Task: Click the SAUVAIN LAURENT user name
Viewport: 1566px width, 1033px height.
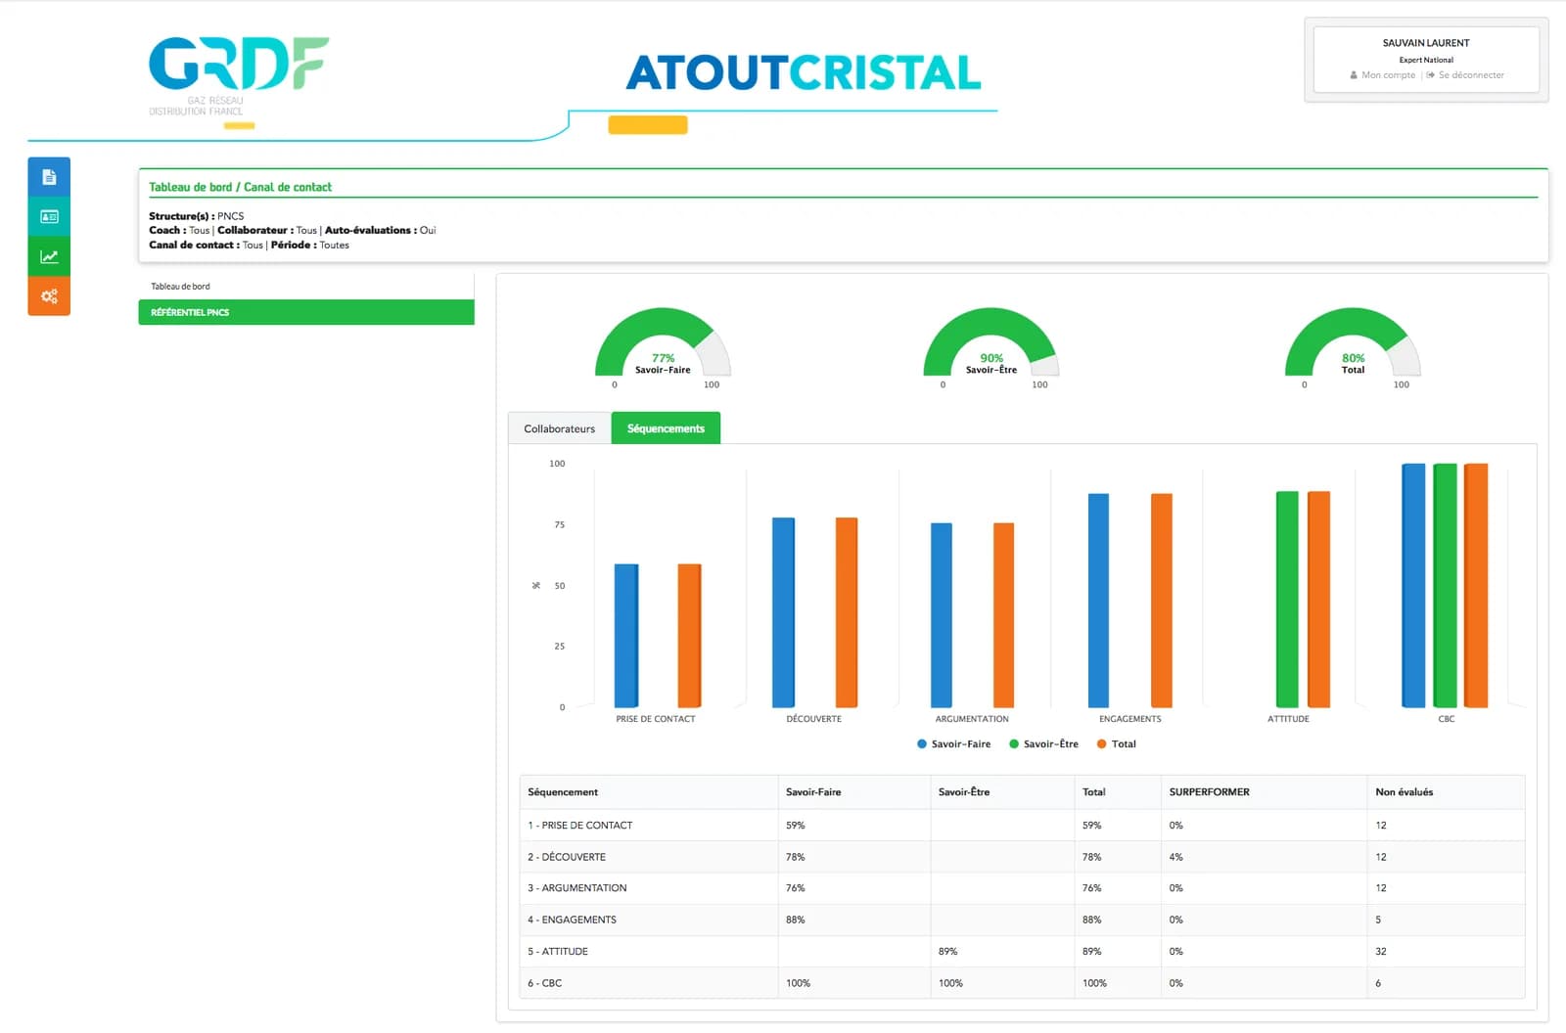Action: click(x=1426, y=43)
